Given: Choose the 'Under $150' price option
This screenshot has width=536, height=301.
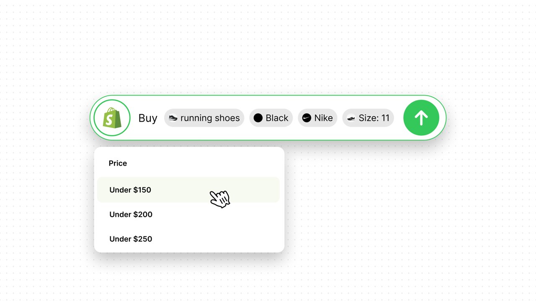Looking at the screenshot, I should (130, 190).
